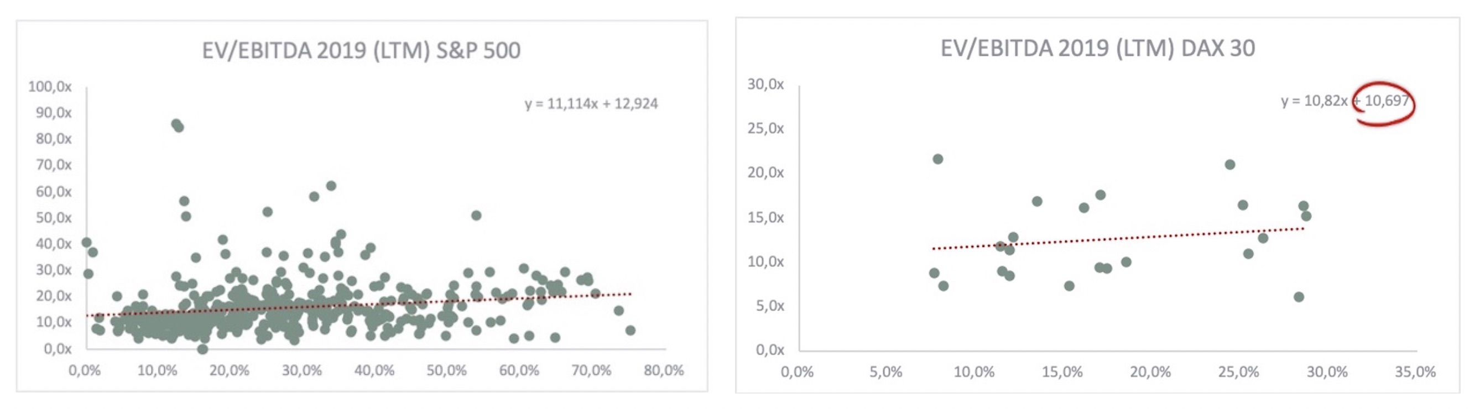Select the DAX 30 chart title
This screenshot has width=1480, height=409.
[x=1097, y=48]
